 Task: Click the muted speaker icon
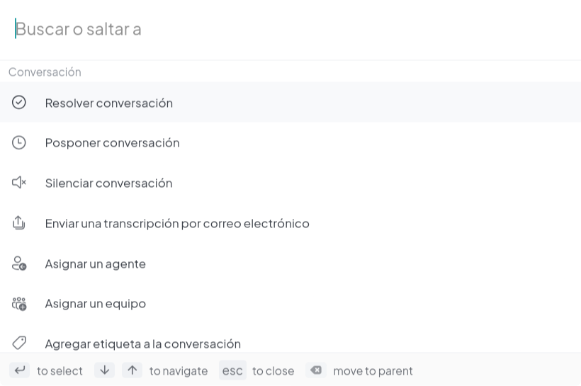tap(19, 183)
